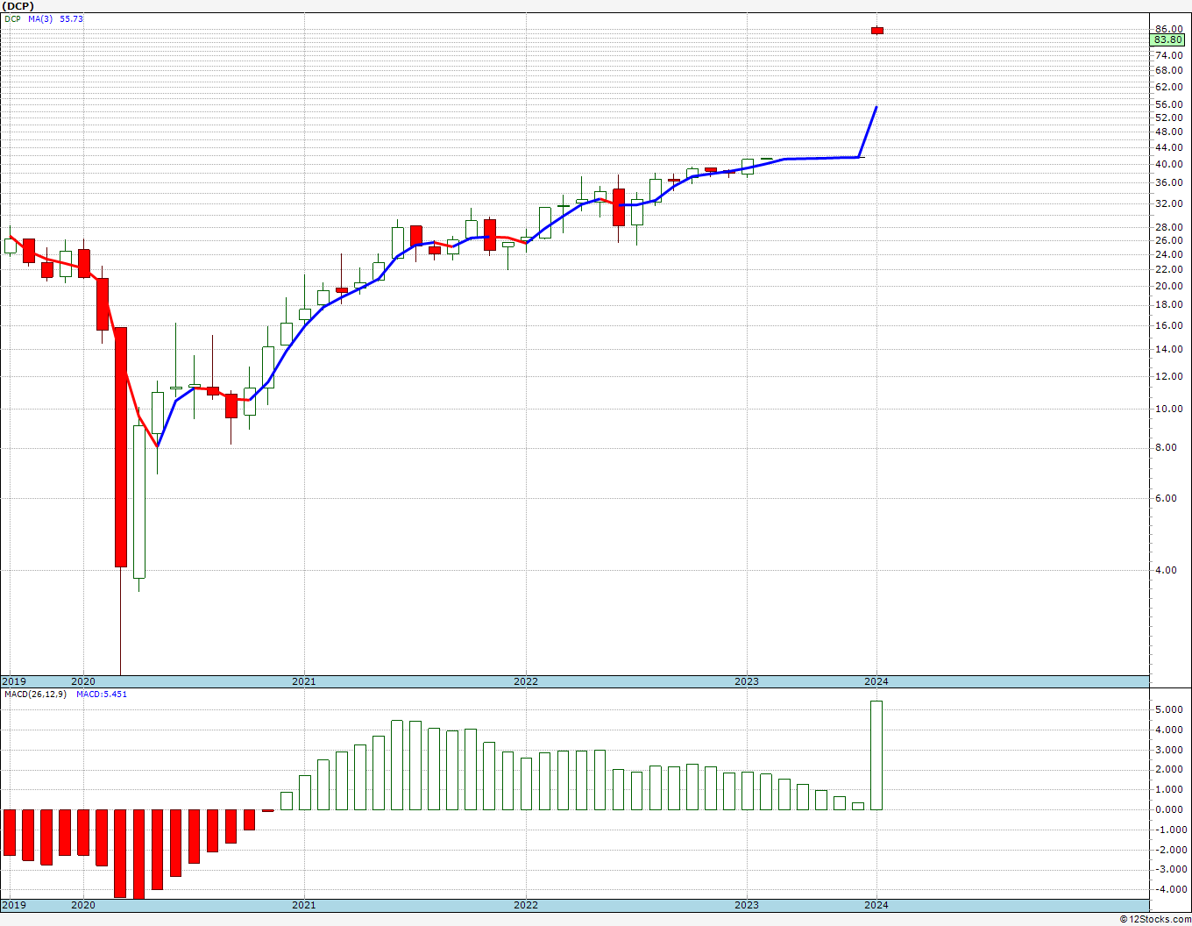Viewport: 1192px width, 926px height.
Task: Select the 40.00 price axis label
Action: [1169, 164]
